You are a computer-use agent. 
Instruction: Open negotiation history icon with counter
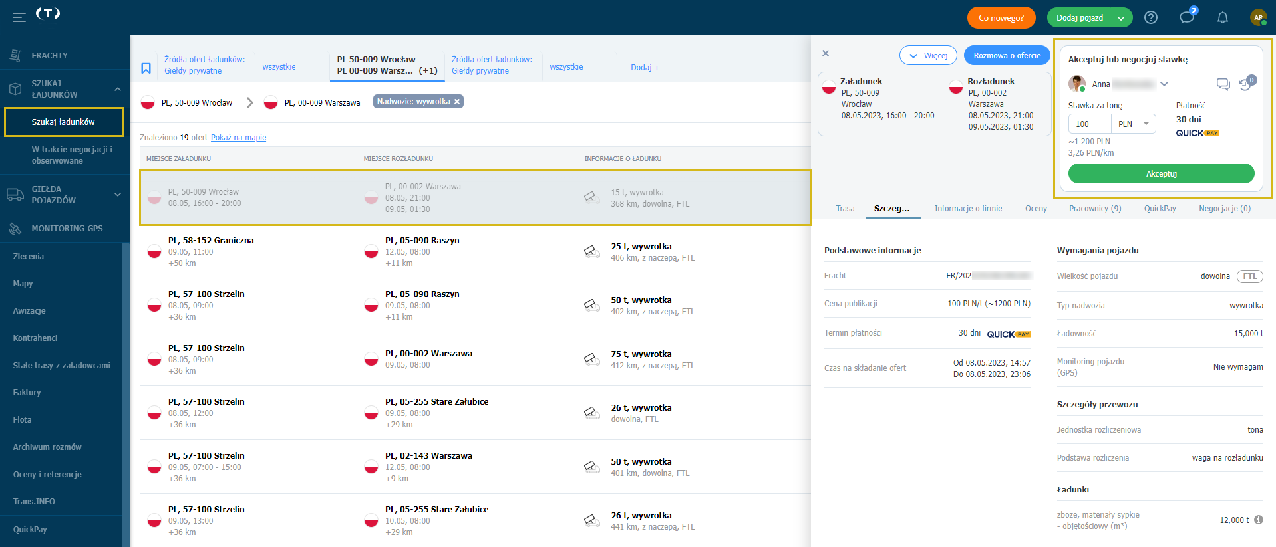coord(1246,83)
